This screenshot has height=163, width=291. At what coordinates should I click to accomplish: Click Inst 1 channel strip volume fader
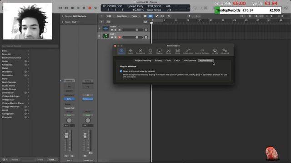(66, 136)
